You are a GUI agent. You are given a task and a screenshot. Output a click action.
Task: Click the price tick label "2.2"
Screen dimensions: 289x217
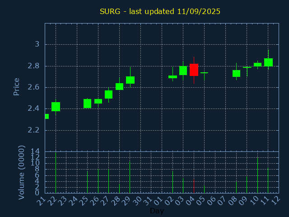[x=33, y=130]
